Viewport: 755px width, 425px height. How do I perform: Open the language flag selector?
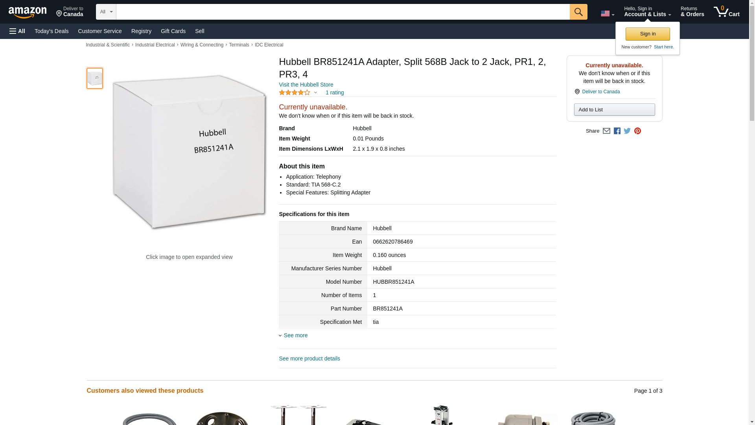[608, 14]
